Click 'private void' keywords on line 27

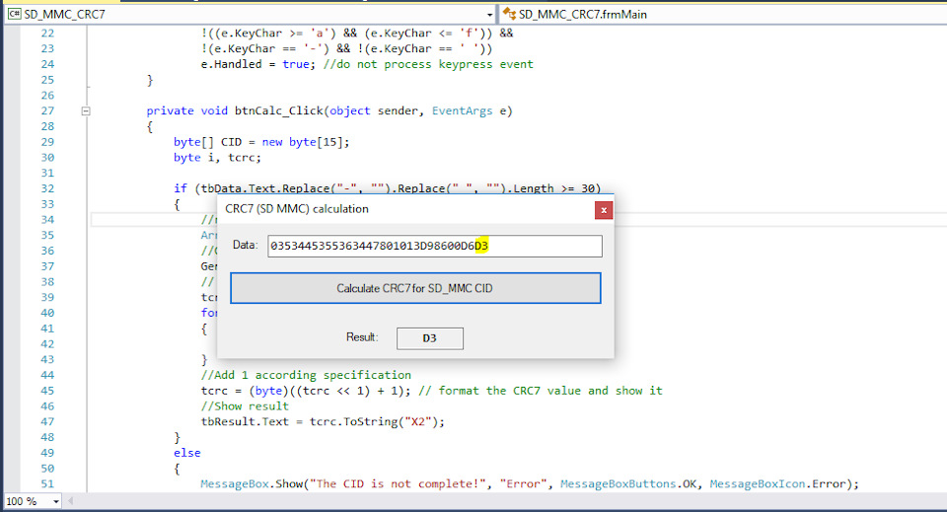pyautogui.click(x=187, y=111)
